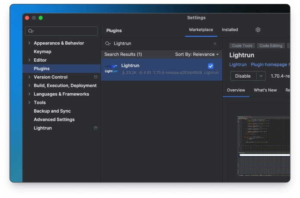This screenshot has height=198, width=300.
Task: Open the Lightrun vendor link
Action: 238,65
